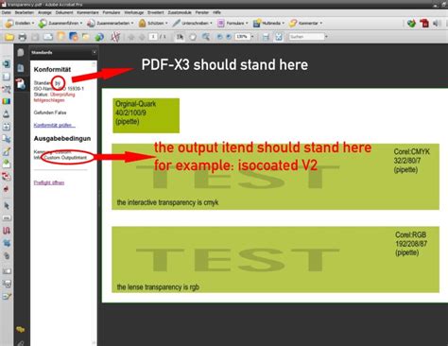This screenshot has width=448, height=346.
Task: Select the marquee zoom magnifier tool
Action: 206,37
